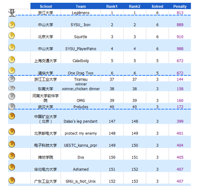Viewport: 197px width, 186px height.
Task: Click the gold medal beside team Squirtle
Action: pyautogui.click(x=12, y=36)
